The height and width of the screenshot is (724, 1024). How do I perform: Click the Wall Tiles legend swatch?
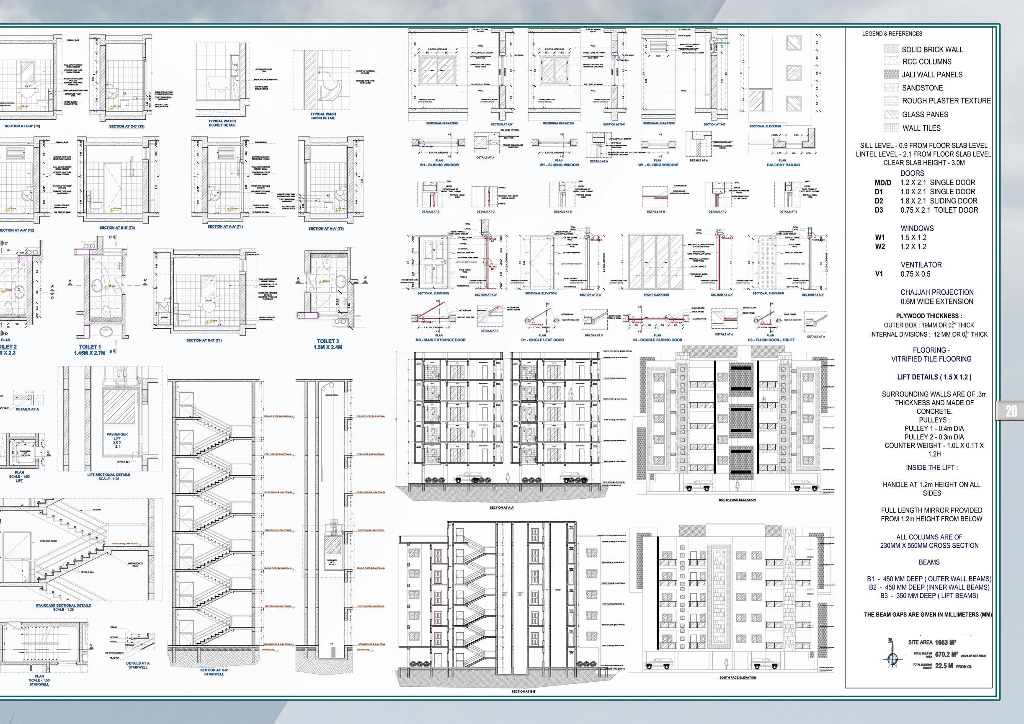891,127
